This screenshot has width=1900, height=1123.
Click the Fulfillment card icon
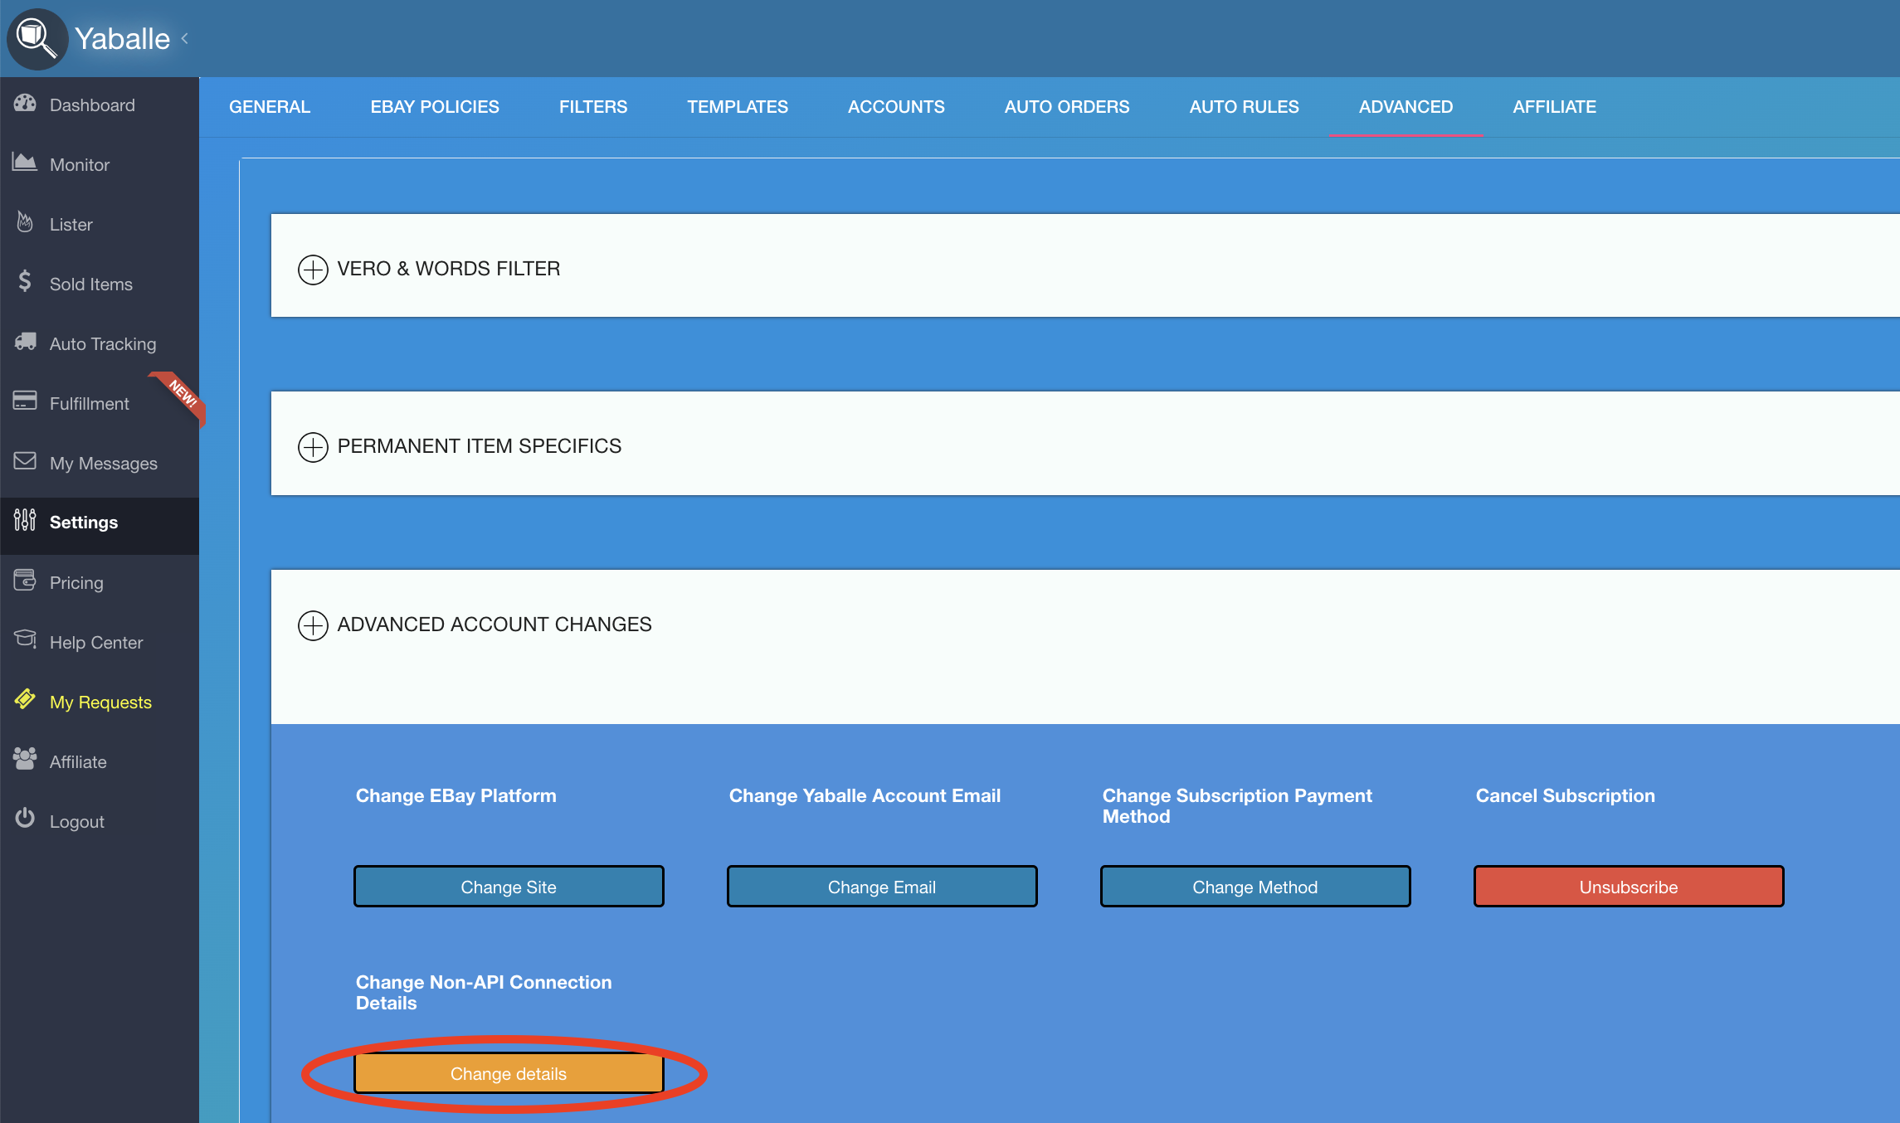[x=25, y=401]
